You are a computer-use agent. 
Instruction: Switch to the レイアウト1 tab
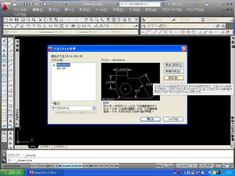coord(45,147)
